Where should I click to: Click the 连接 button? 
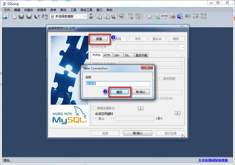(x=105, y=133)
